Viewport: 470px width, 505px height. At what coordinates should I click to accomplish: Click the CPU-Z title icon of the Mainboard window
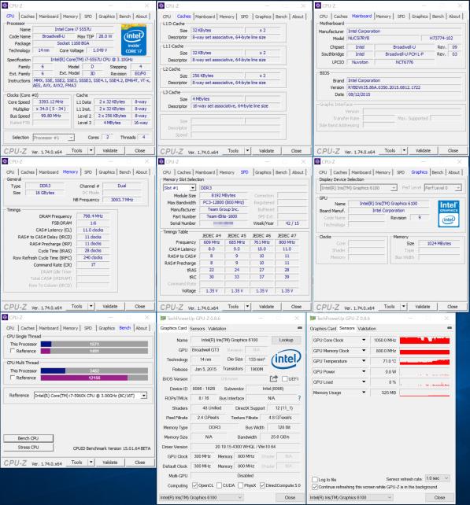click(x=318, y=6)
